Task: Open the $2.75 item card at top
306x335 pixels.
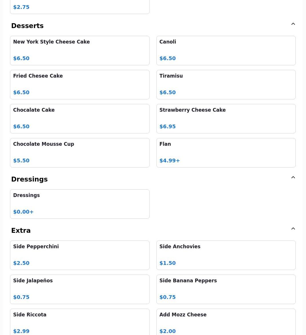Action: click(80, 7)
